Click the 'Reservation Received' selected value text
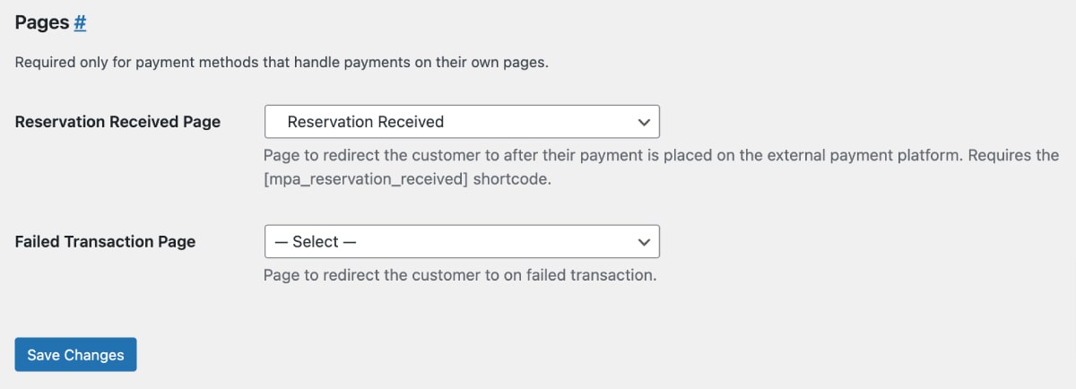The width and height of the screenshot is (1076, 389). [x=365, y=122]
